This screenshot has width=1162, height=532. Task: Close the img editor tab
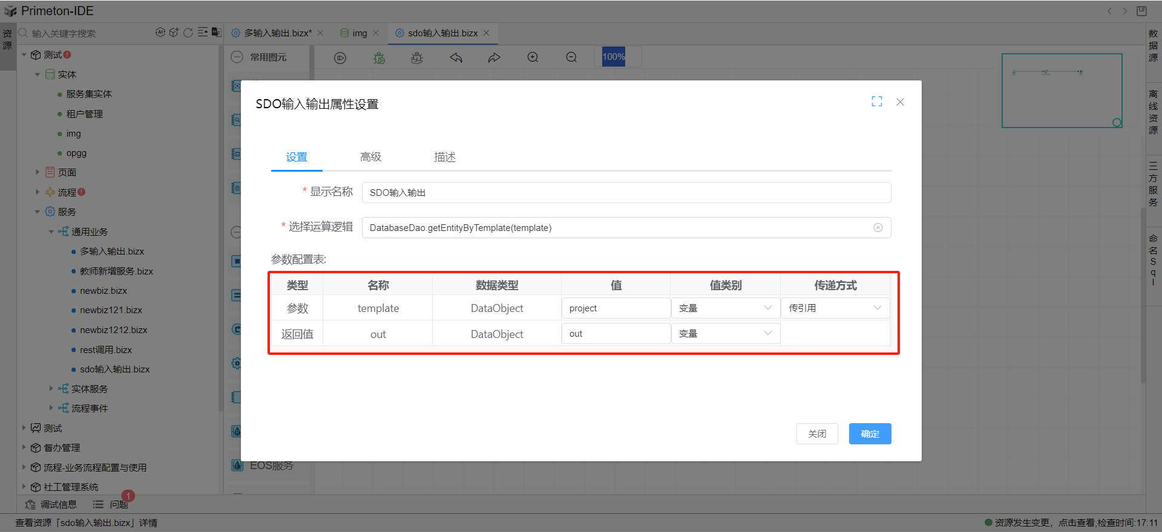(x=376, y=33)
